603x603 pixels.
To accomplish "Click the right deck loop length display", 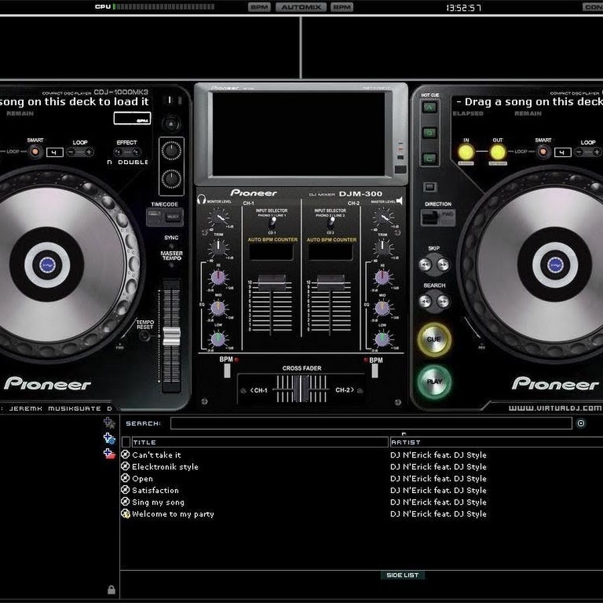I will point(563,152).
